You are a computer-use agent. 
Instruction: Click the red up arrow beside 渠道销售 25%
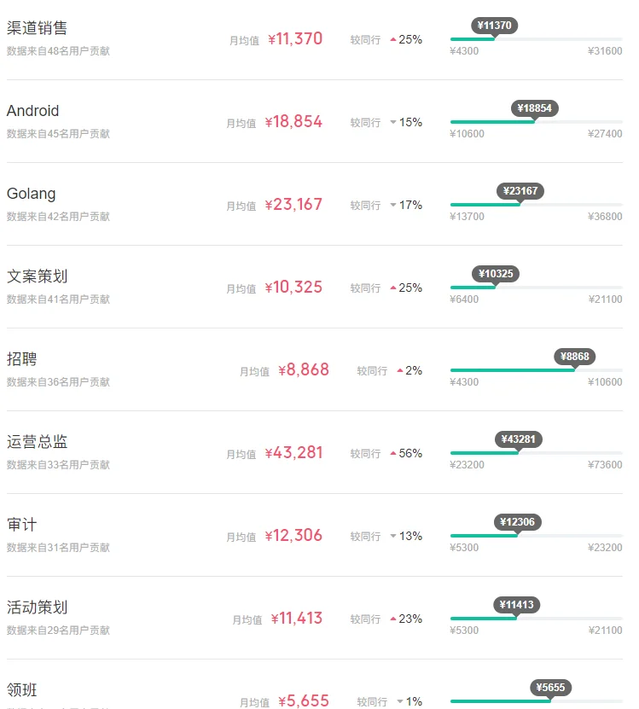click(x=393, y=40)
